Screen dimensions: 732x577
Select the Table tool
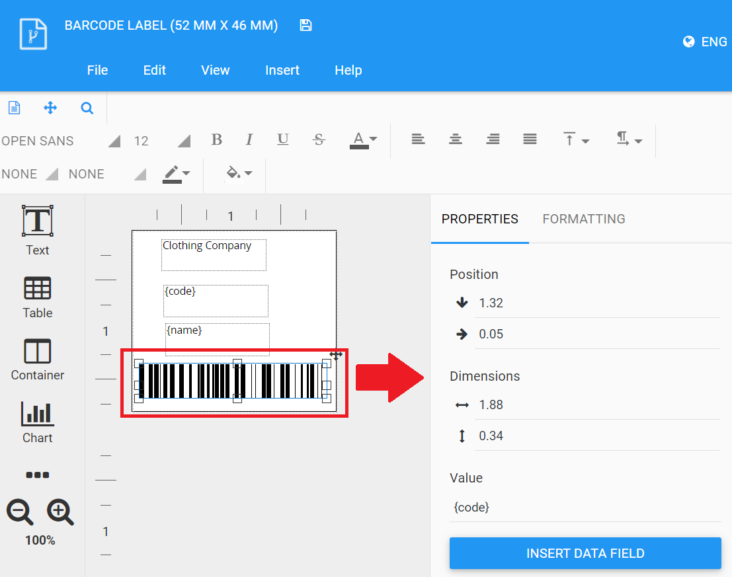[x=37, y=297]
